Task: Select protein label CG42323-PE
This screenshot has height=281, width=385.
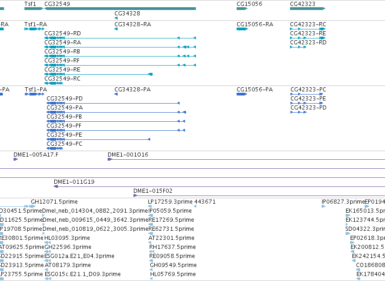Action: [308, 99]
